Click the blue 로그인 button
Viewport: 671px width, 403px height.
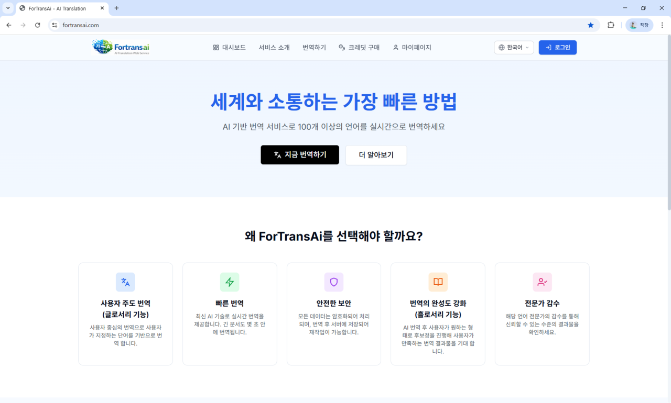click(x=557, y=48)
